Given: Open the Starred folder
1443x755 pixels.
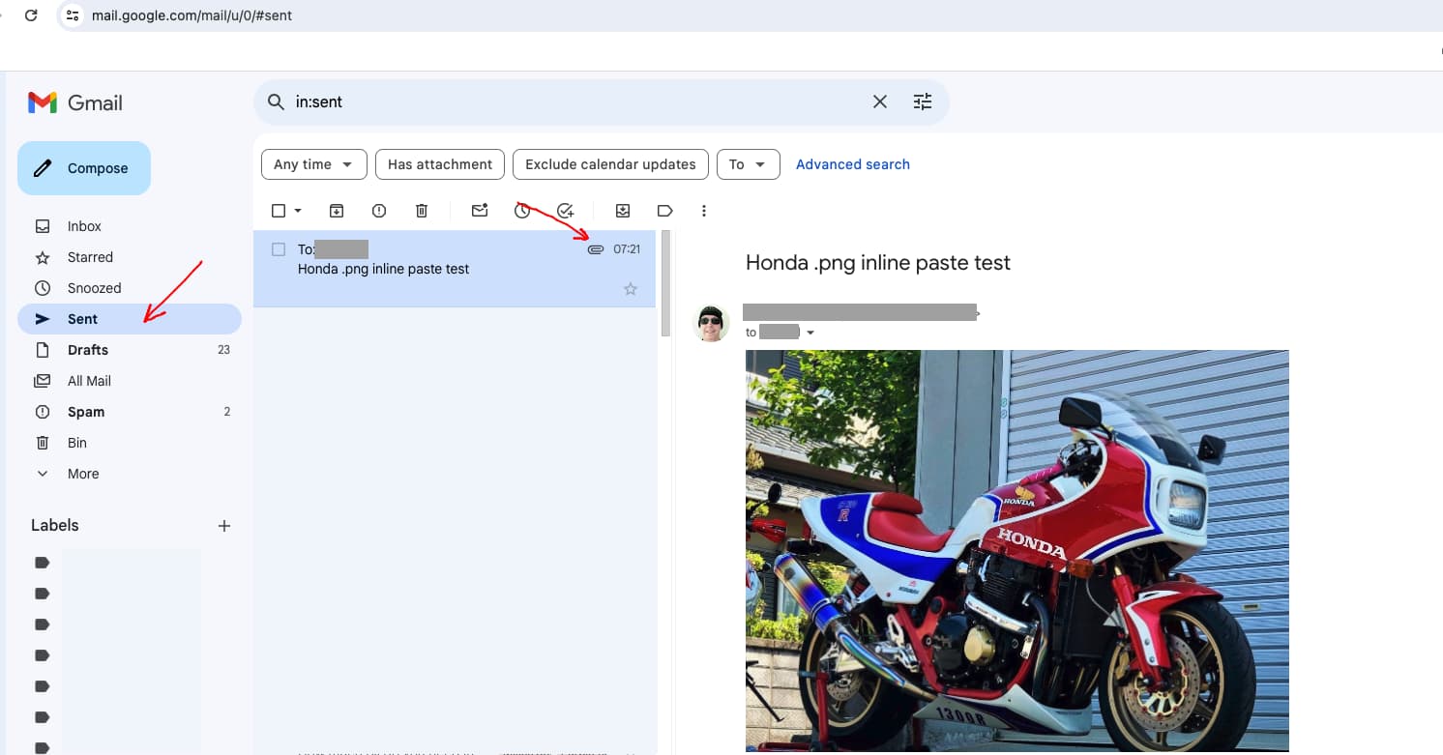Looking at the screenshot, I should pyautogui.click(x=90, y=257).
